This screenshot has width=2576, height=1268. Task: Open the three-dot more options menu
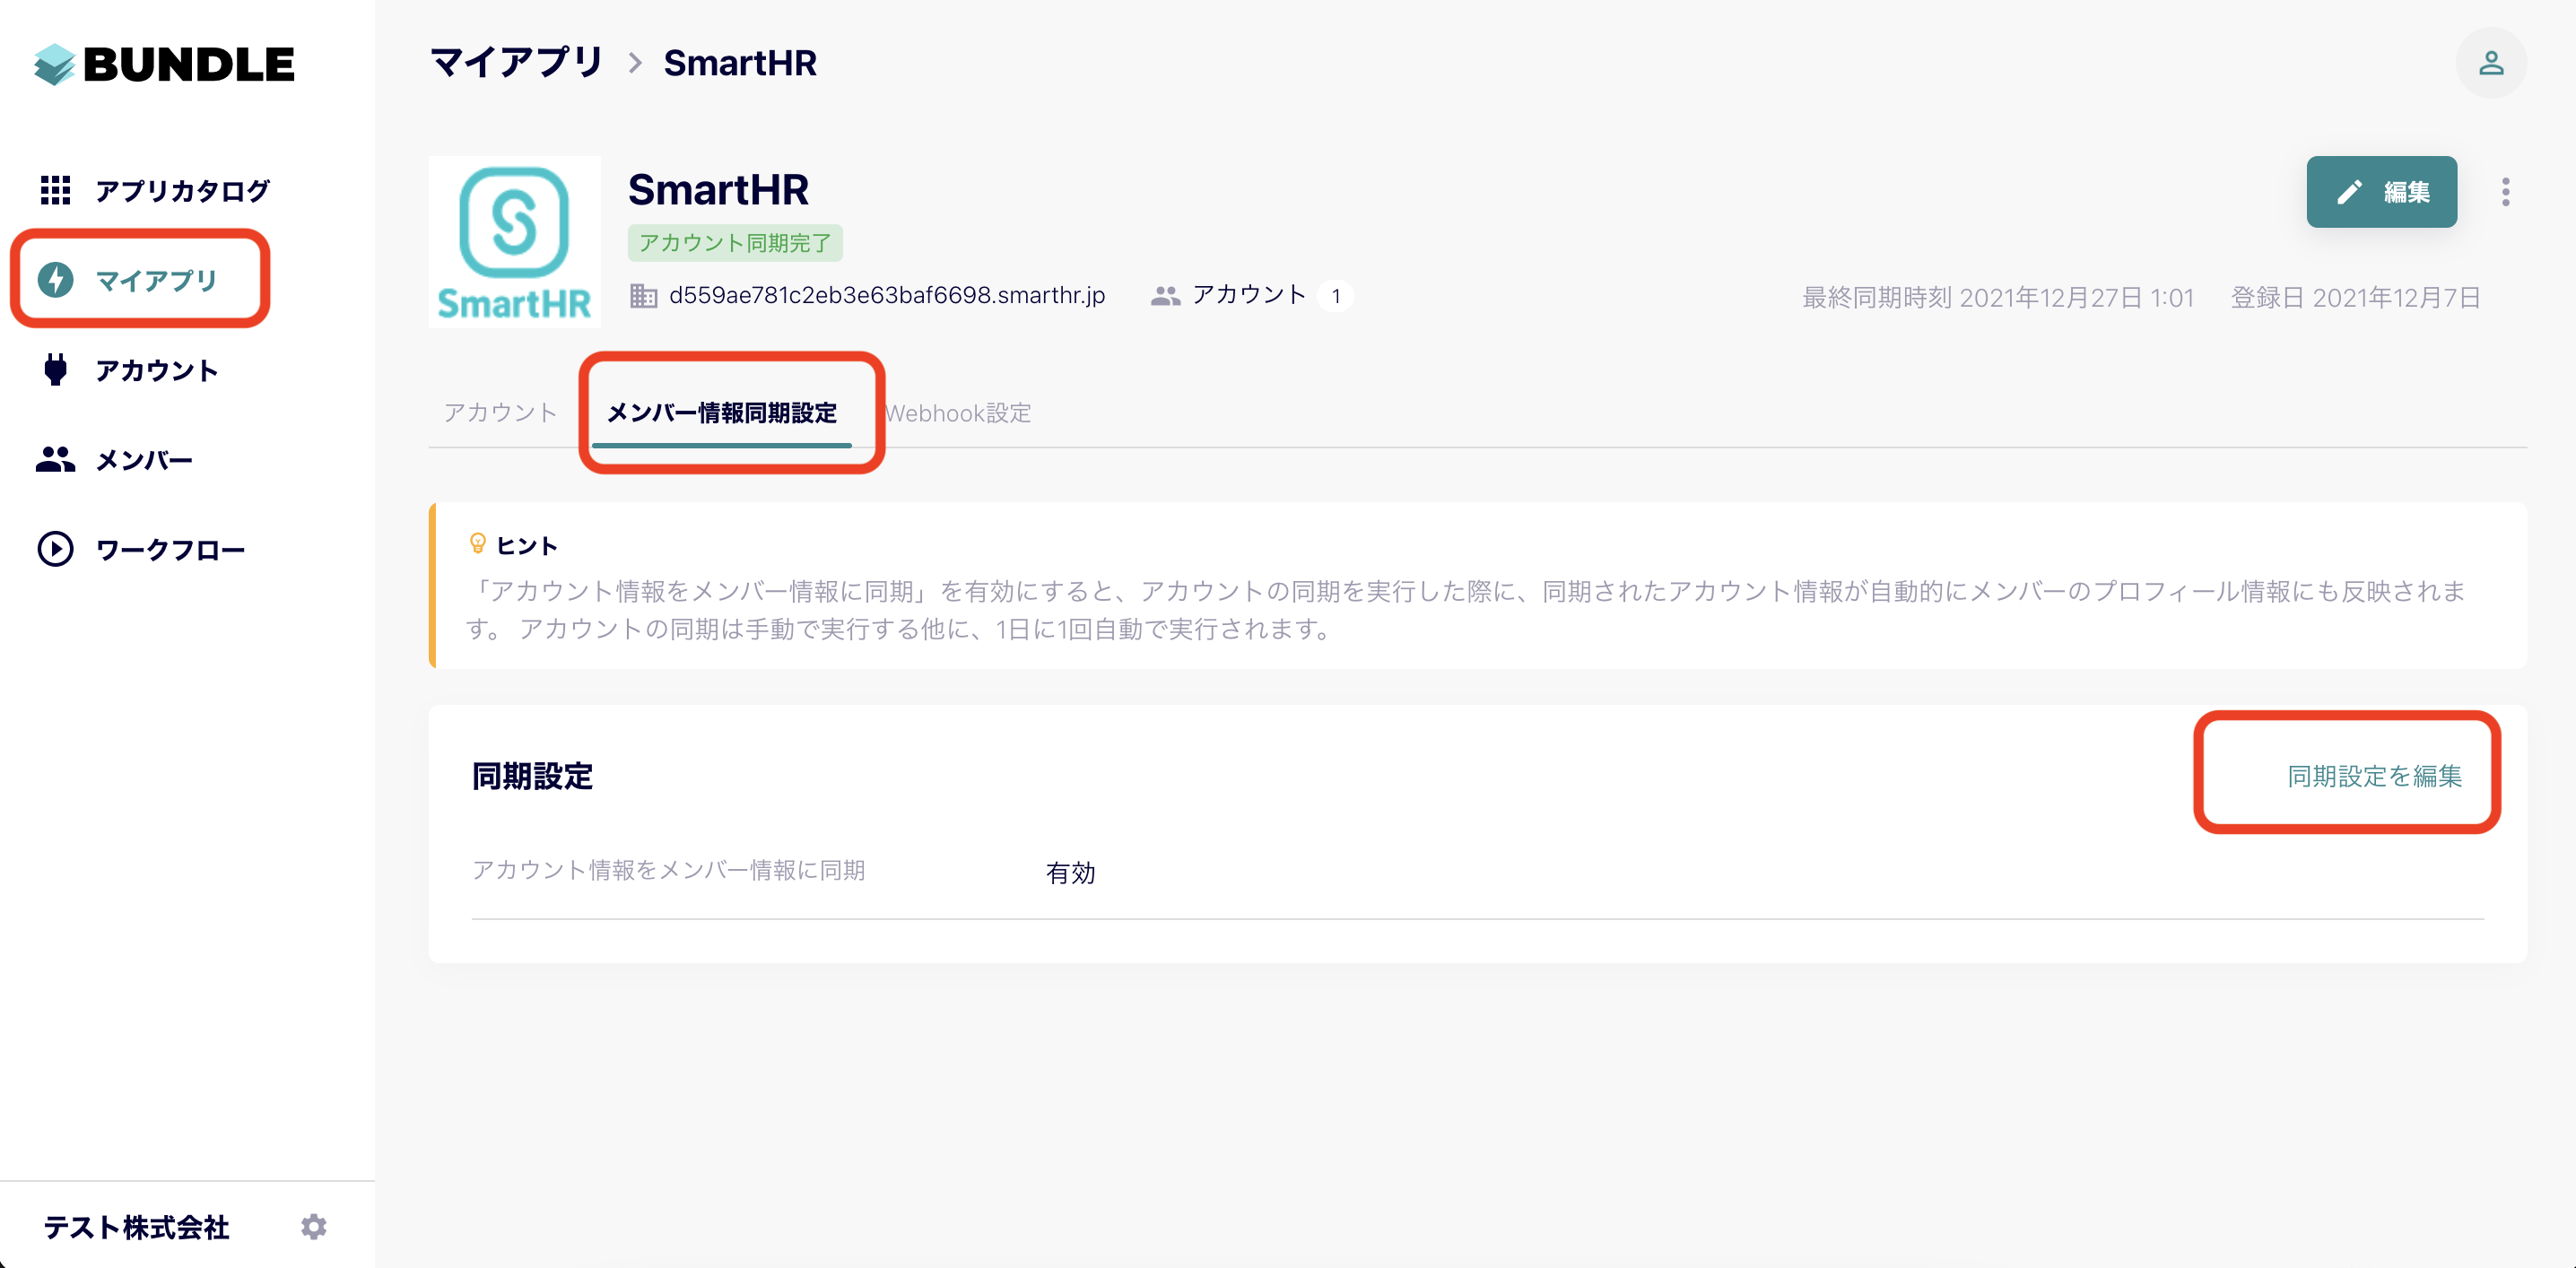click(2505, 192)
